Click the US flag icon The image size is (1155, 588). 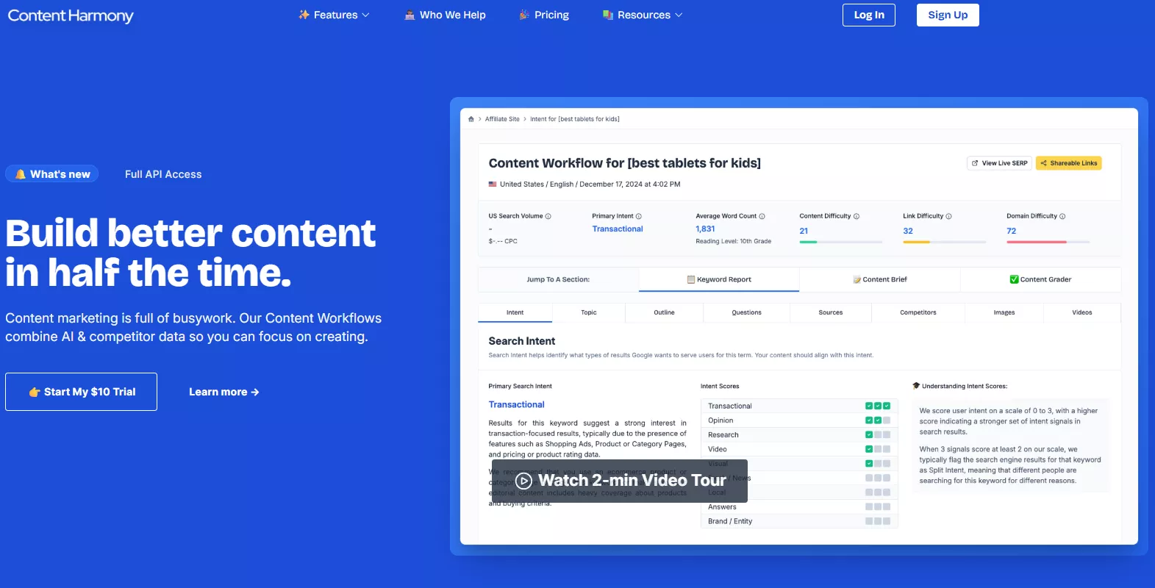(x=493, y=184)
